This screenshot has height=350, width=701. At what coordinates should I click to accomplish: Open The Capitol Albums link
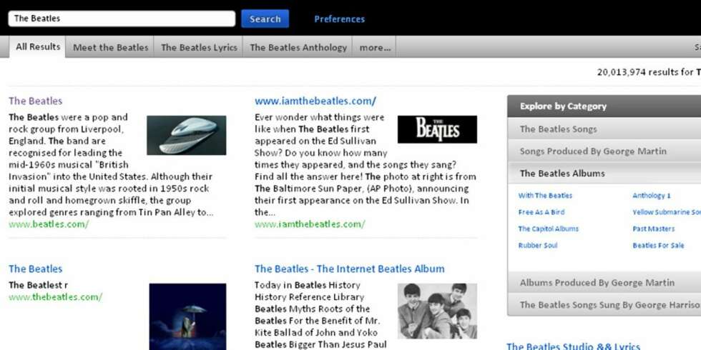[x=548, y=229]
